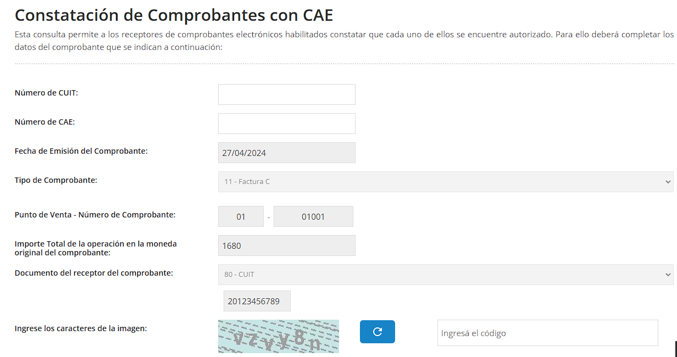Click the "Constatación de Comprobantes con CAE" heading

click(x=174, y=15)
